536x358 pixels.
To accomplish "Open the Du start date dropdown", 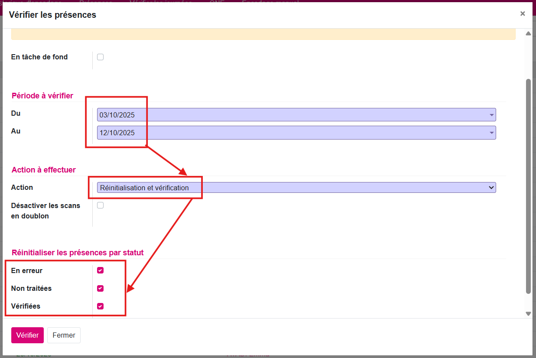I will tap(491, 114).
